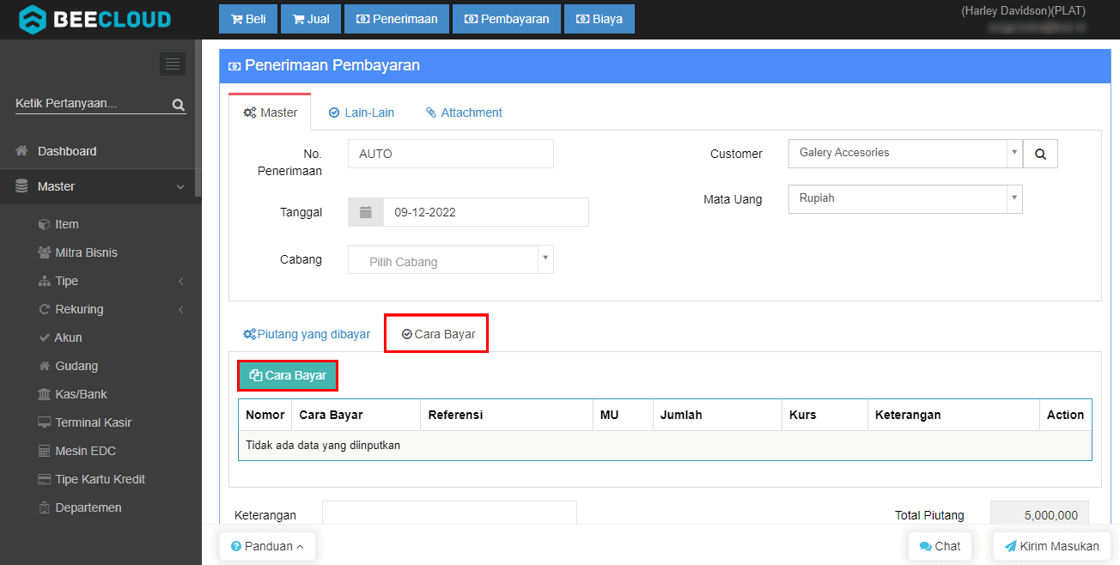Collapse the Master sidebar section
Viewport: 1120px width, 565px height.
[100, 186]
